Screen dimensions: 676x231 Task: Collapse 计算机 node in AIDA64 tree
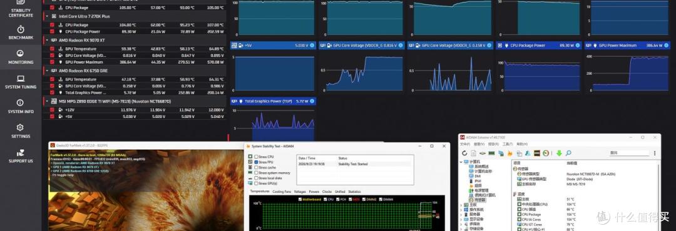coord(461,162)
